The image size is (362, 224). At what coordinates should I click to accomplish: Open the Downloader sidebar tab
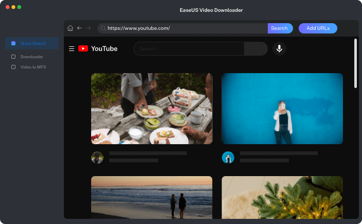[31, 57]
